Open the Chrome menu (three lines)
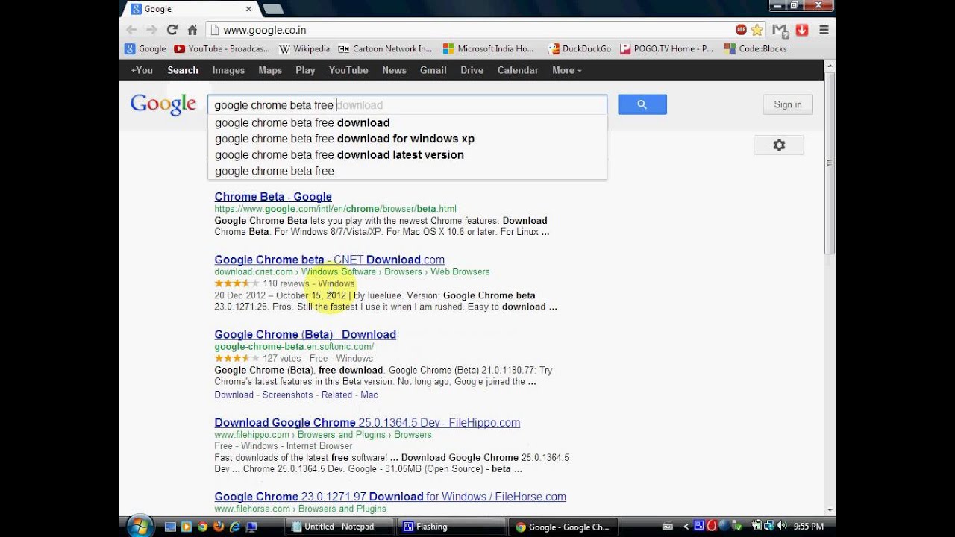955x537 pixels. click(824, 30)
